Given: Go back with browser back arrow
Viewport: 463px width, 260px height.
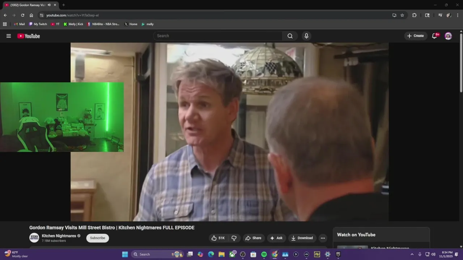Looking at the screenshot, I should (x=5, y=15).
